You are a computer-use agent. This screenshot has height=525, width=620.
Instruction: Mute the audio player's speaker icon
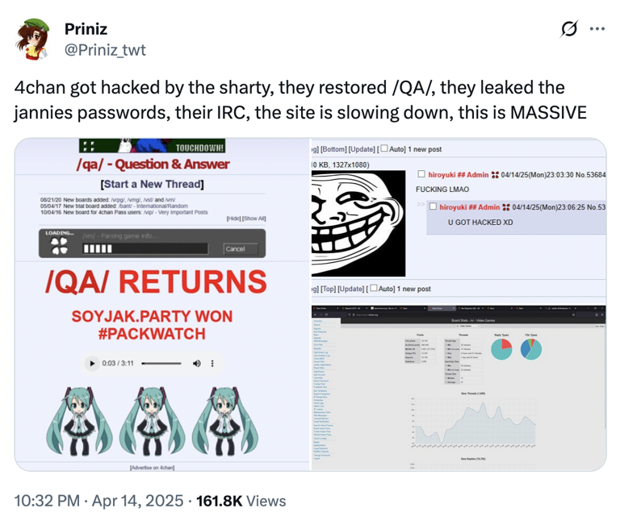point(196,364)
